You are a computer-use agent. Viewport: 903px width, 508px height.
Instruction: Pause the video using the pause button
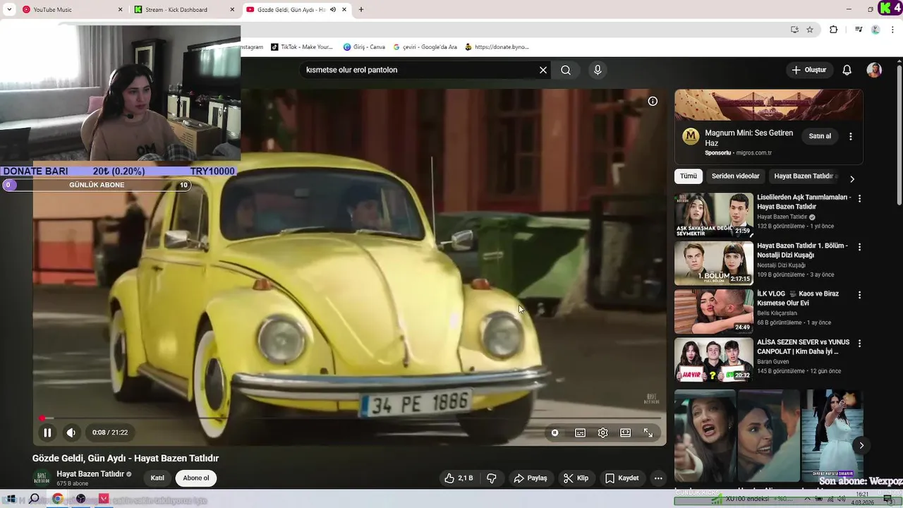click(47, 433)
